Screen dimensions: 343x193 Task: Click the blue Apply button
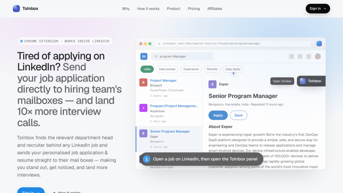coord(218,115)
